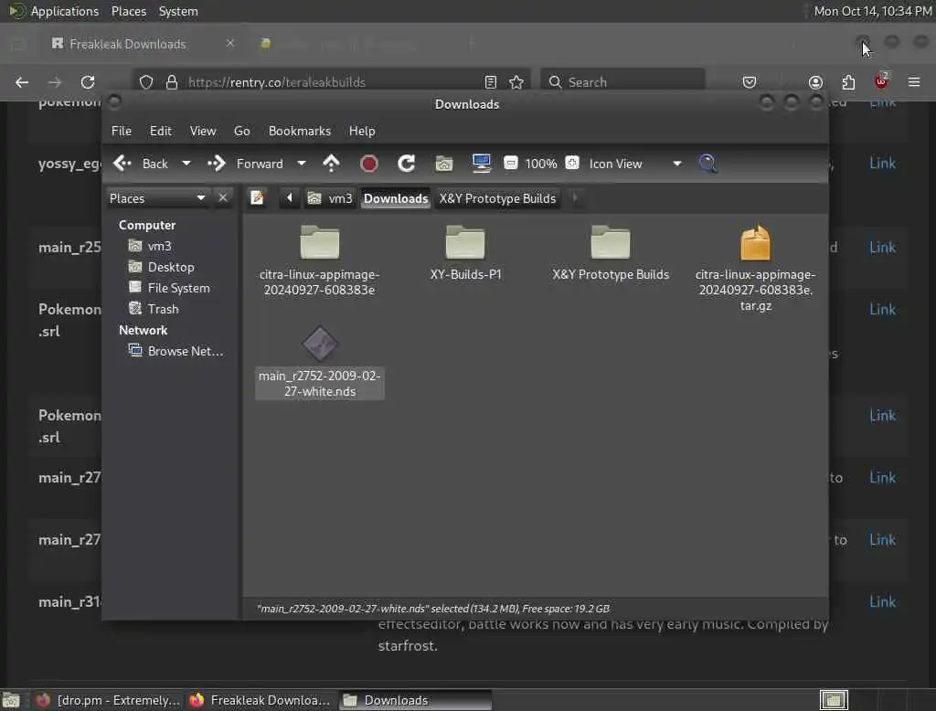Select the main_r2752 white.nds file icon
Screen dimensions: 936x711
tap(319, 344)
